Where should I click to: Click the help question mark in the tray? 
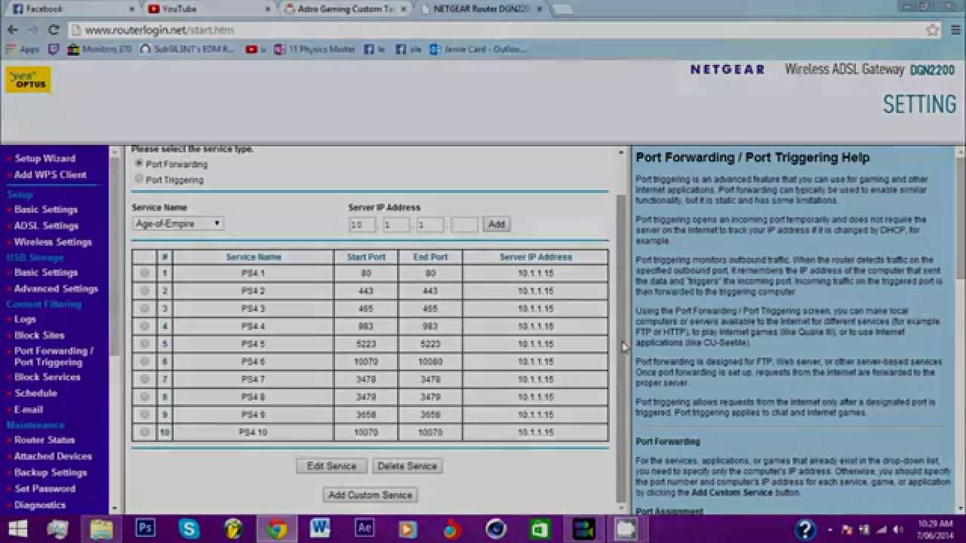pyautogui.click(x=805, y=529)
